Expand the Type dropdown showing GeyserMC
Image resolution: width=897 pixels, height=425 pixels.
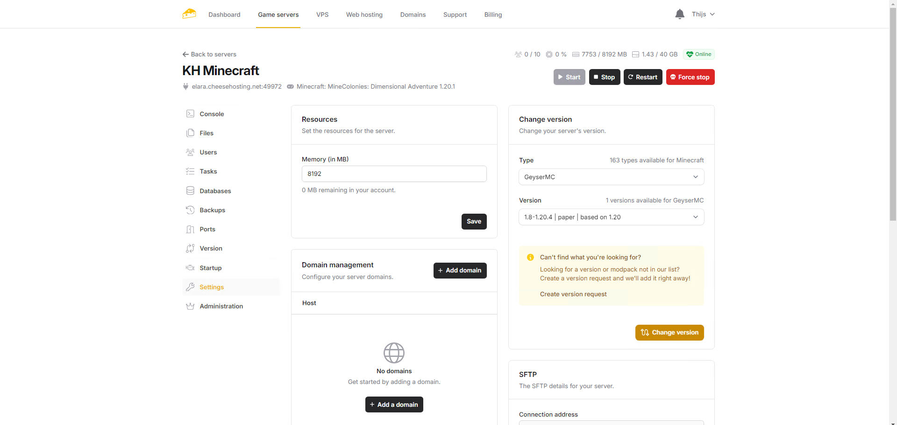(x=611, y=177)
